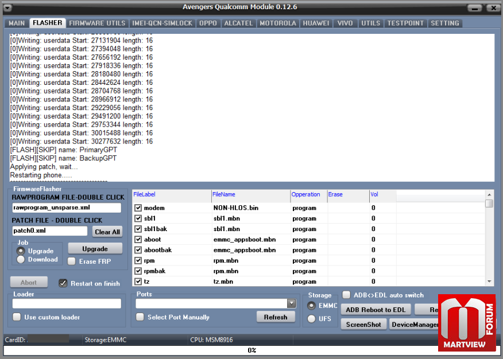Open the UTILS tab
This screenshot has height=359, width=503.
pyautogui.click(x=371, y=23)
